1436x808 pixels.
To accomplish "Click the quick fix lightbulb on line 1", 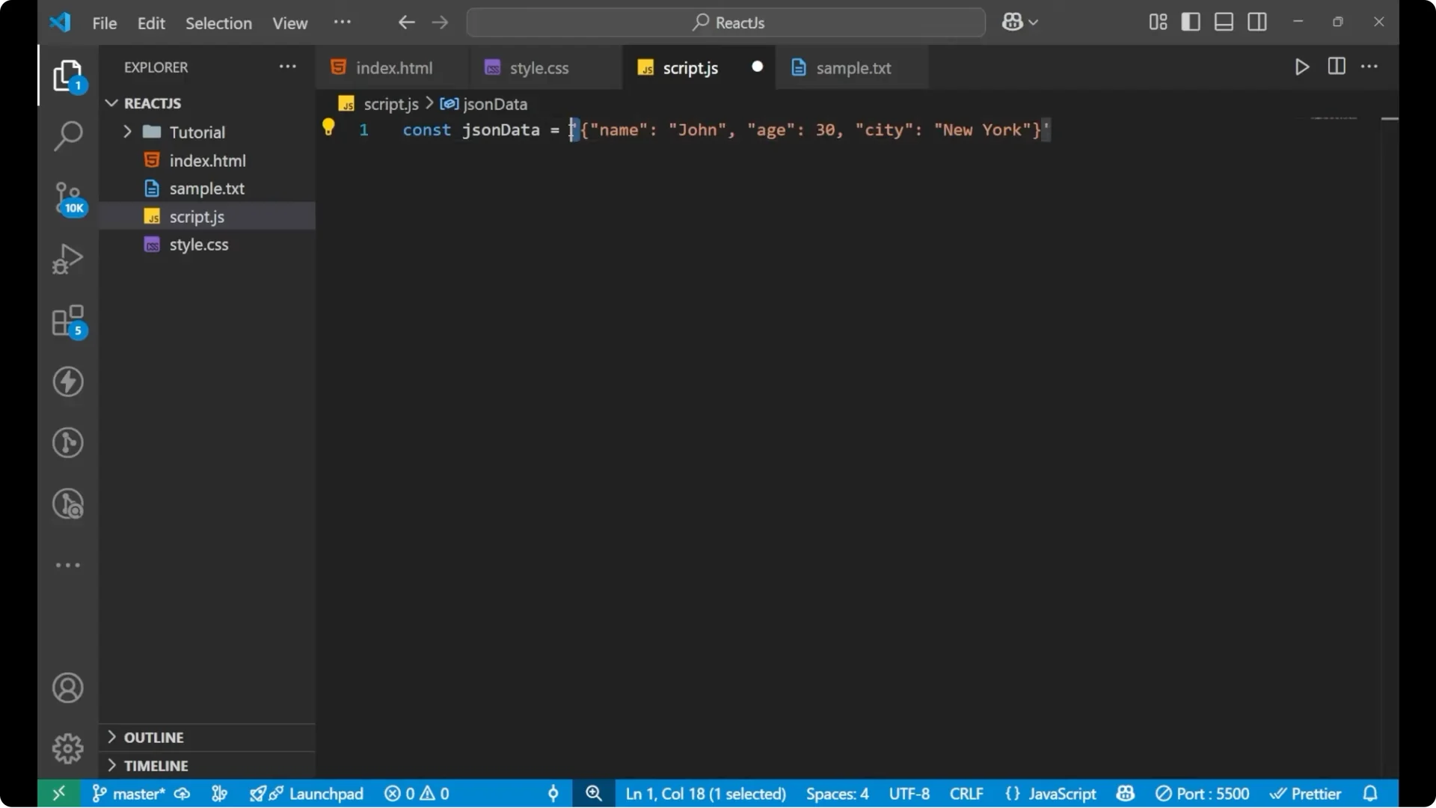I will tap(328, 126).
